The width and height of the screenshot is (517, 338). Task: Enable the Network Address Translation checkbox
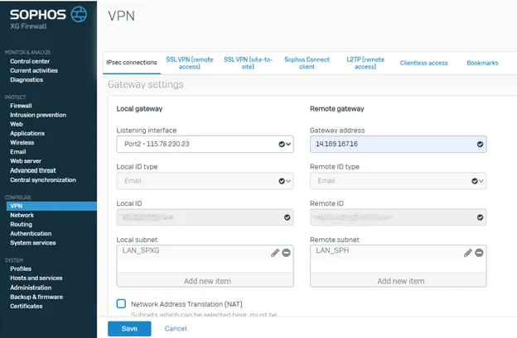(122, 304)
